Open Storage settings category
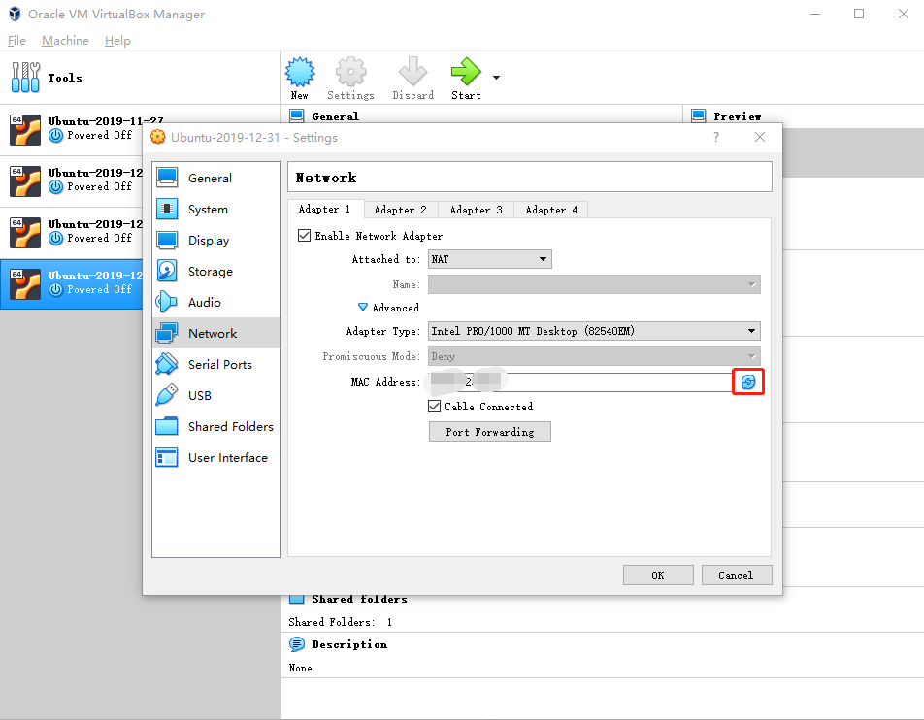The width and height of the screenshot is (924, 720). (215, 271)
